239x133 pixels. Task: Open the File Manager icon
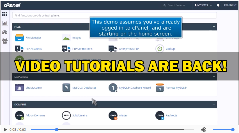coord(19,38)
